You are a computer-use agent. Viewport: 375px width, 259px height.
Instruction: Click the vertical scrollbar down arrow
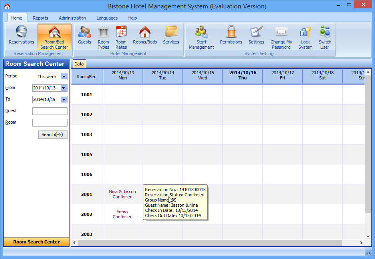[x=368, y=236]
